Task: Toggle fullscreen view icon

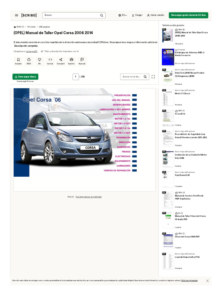Action: coord(153,77)
